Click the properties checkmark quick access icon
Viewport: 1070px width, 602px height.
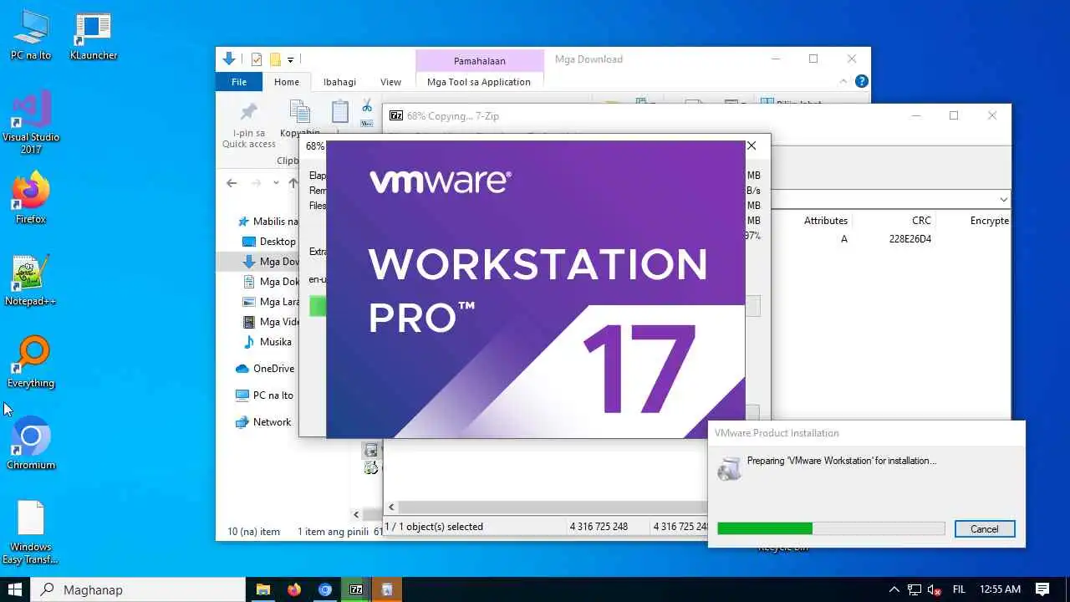(x=257, y=59)
